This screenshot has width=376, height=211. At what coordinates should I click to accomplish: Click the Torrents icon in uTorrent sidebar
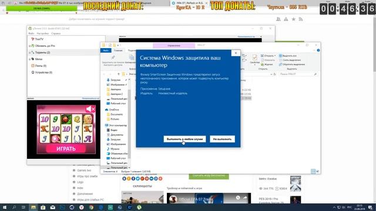tap(33, 52)
